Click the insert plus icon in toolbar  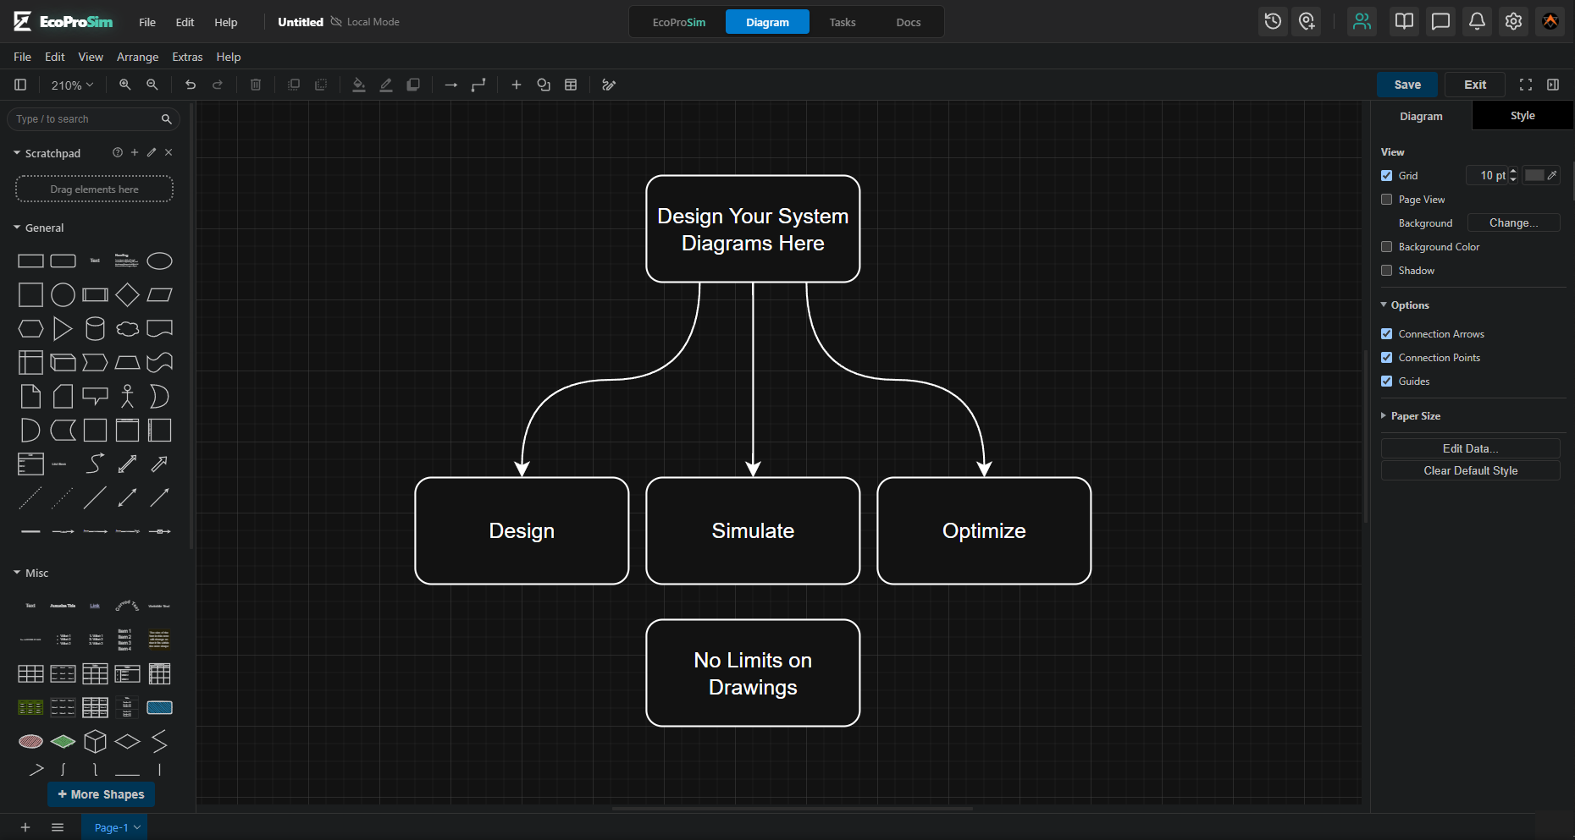(517, 85)
